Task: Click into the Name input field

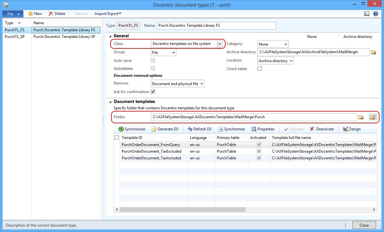Action: (216, 25)
